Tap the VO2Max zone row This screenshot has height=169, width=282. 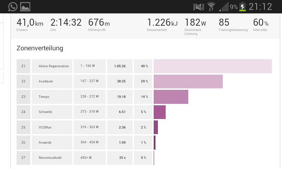(52, 127)
